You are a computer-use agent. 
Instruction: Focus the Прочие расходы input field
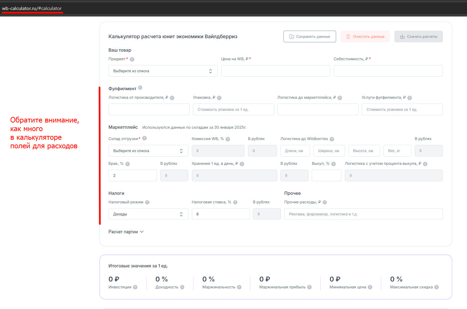point(363,214)
